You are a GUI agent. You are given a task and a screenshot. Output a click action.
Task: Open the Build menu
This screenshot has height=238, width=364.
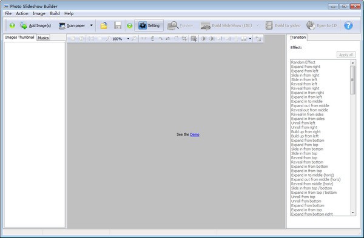click(x=55, y=13)
